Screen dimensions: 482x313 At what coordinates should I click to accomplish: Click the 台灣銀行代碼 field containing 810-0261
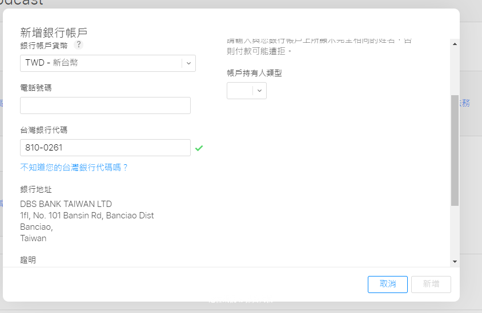(x=106, y=148)
